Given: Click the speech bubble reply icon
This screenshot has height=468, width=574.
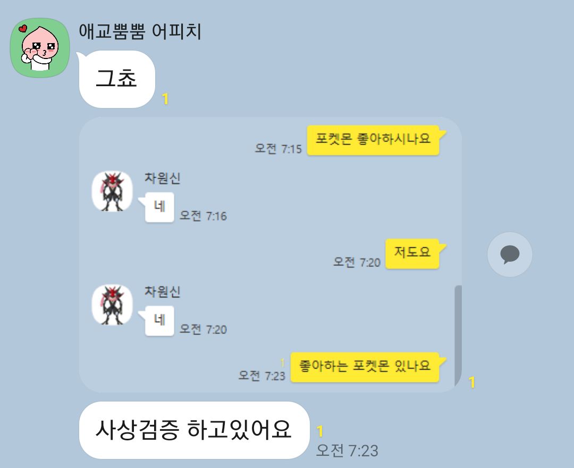Looking at the screenshot, I should click(x=510, y=254).
